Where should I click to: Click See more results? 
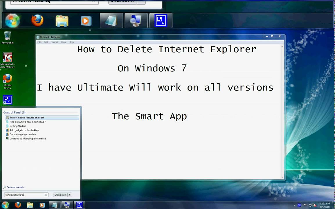(x=14, y=187)
